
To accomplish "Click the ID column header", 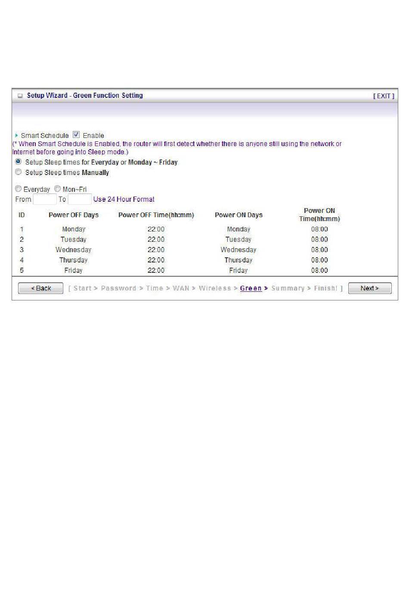I will [22, 215].
